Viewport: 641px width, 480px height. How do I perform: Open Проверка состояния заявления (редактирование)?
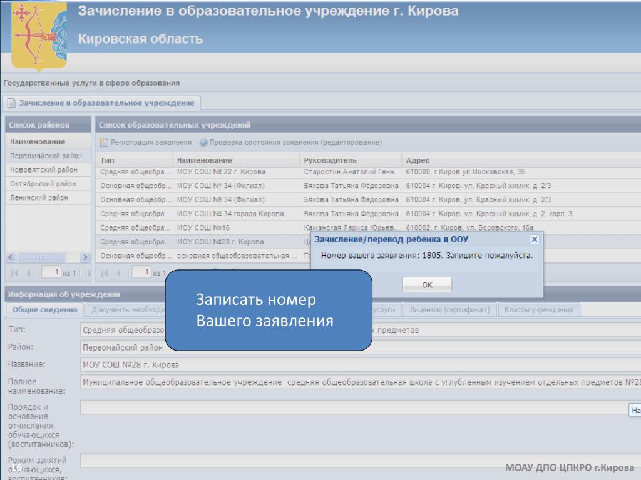tap(295, 142)
